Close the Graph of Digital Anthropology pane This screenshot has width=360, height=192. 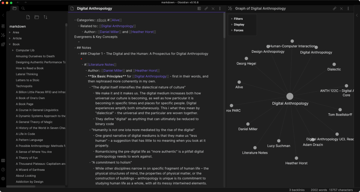pos(341,9)
